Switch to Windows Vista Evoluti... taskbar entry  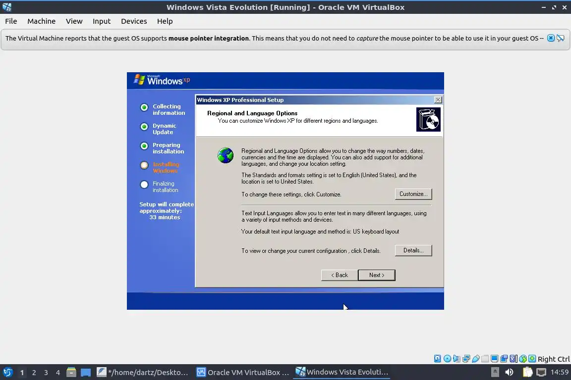342,372
